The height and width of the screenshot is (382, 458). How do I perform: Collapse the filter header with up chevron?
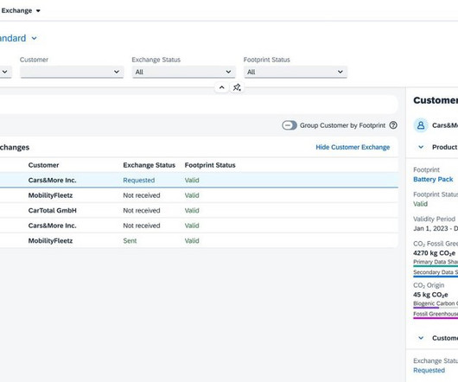[x=222, y=87]
